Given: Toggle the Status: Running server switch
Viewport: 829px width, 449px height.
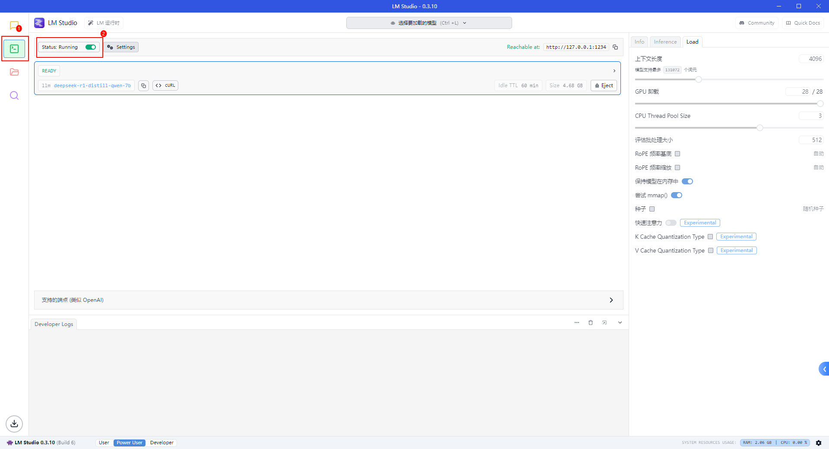Looking at the screenshot, I should pos(91,47).
